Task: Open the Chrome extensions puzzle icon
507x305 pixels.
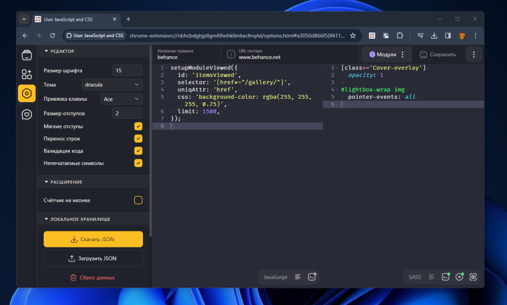Action: [x=400, y=35]
